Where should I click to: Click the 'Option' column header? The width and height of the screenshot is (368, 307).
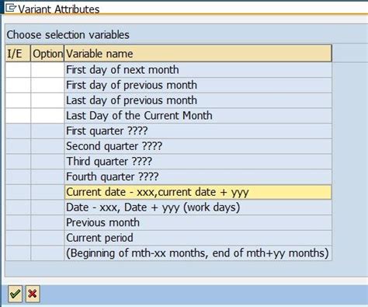47,54
